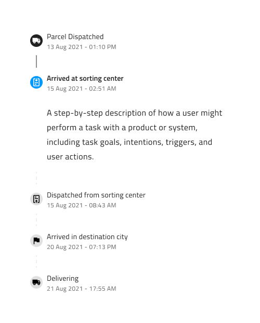Viewport: 260px width, 323px height.
Task: Select the Parcel Dispatched step title
Action: point(75,36)
